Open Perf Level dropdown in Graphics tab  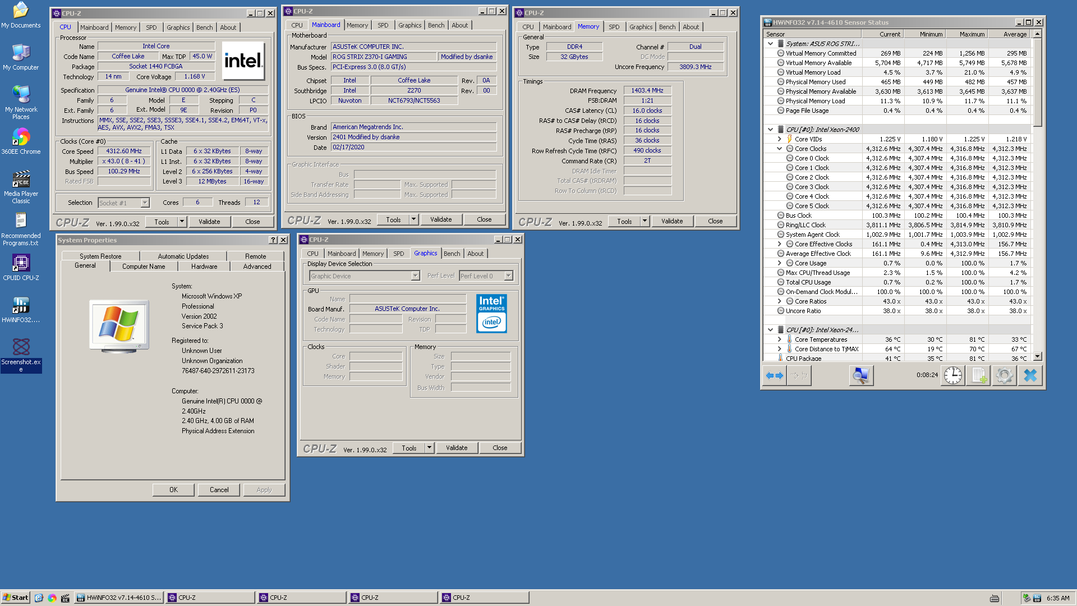click(508, 276)
